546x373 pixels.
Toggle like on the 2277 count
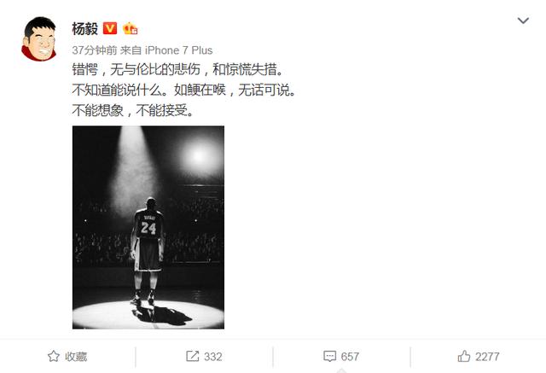487,356
